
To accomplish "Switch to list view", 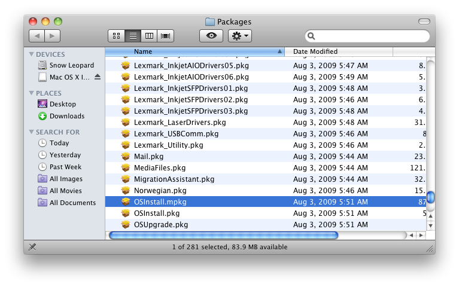I will pos(133,36).
